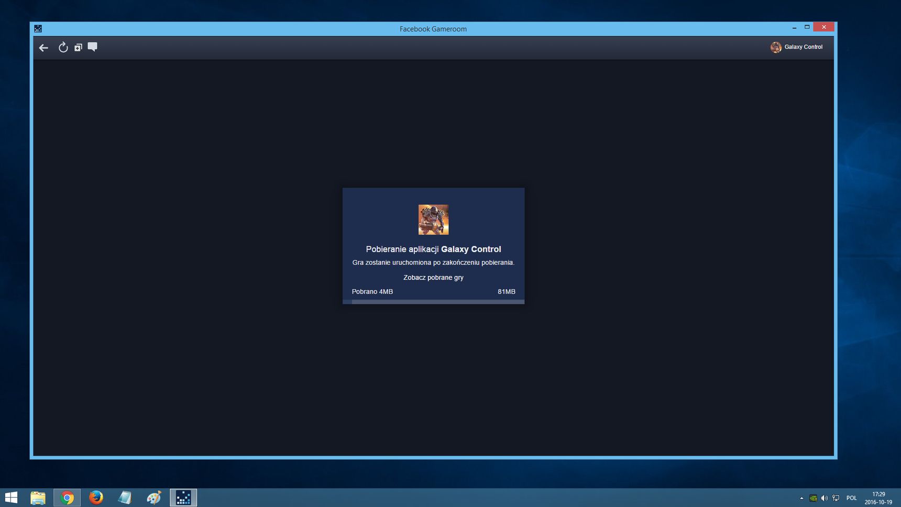Select Facebook Gameroom taskbar button

183,498
